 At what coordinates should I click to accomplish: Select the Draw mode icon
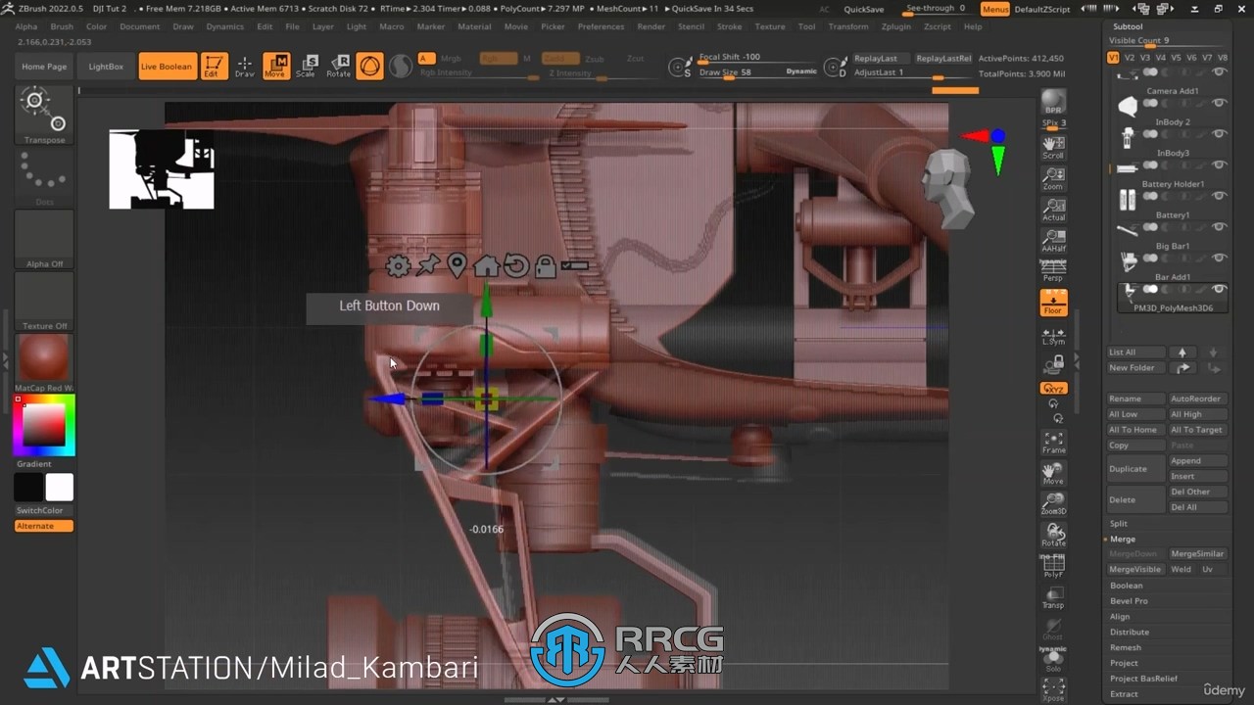[x=245, y=67]
